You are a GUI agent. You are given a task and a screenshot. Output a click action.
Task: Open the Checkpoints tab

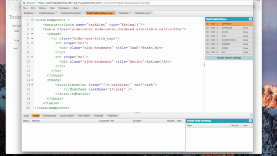[49, 116]
